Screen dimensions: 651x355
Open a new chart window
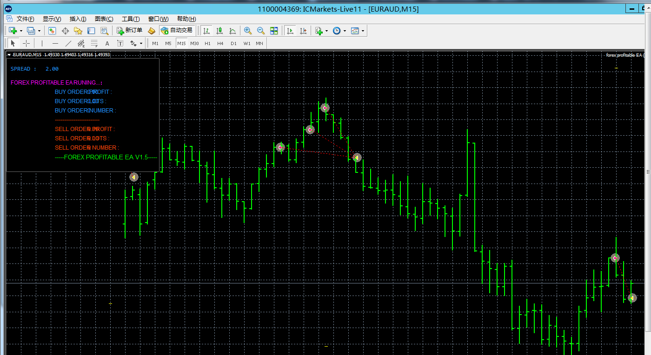point(13,31)
